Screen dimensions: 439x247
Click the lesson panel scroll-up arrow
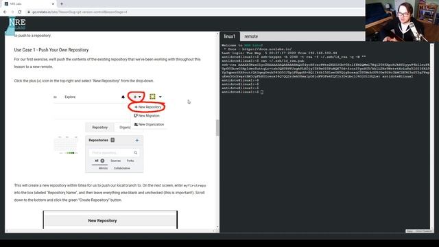tap(217, 34)
